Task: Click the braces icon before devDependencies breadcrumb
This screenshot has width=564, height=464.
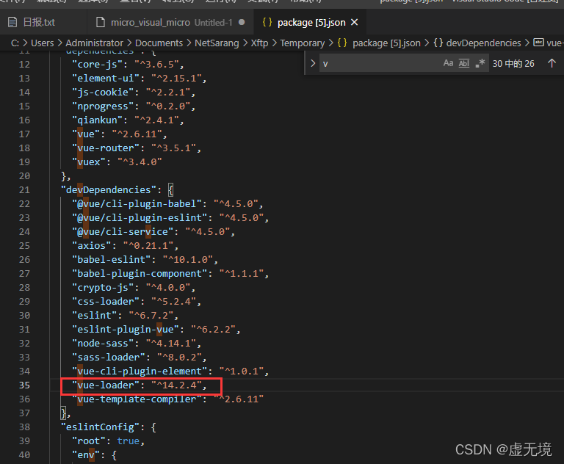Action: click(438, 43)
